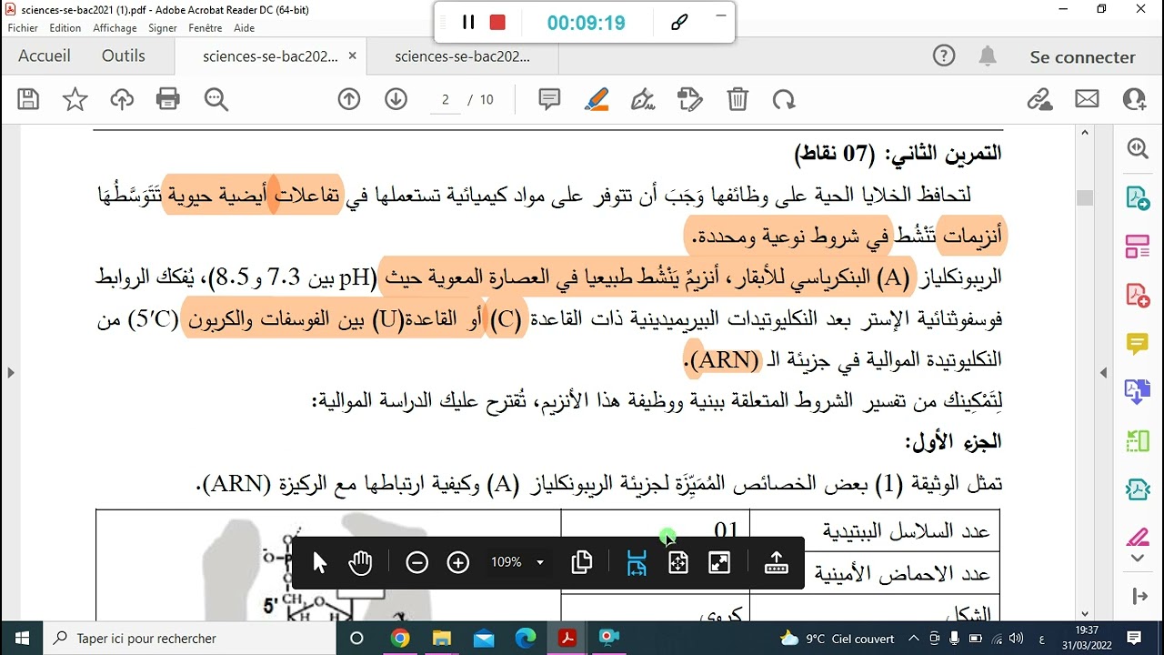Print the document using printer icon
Screen dimensions: 1164x655
168,99
